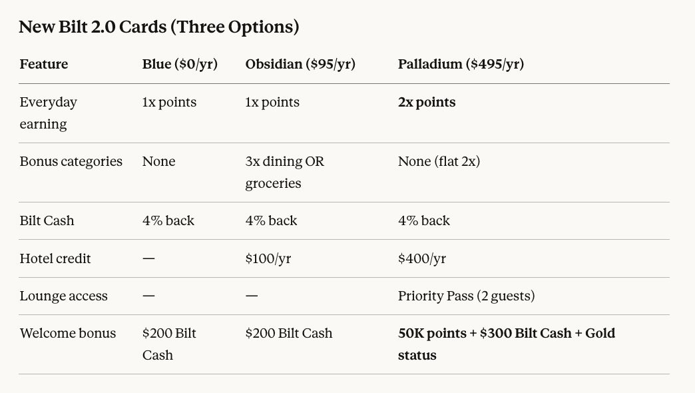Image resolution: width=695 pixels, height=393 pixels.
Task: Click the $100/yr hotel credit cell
Action: point(268,258)
